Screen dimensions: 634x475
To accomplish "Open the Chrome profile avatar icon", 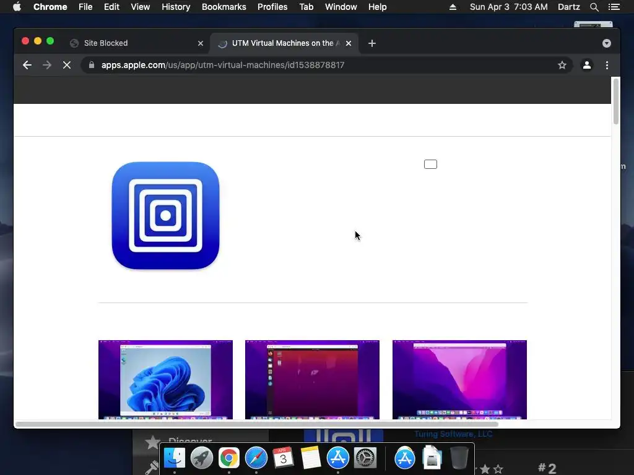I will point(587,65).
